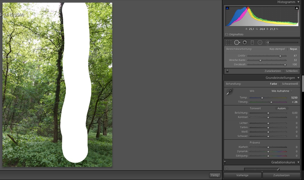Click the Größe slider handle
Image resolution: width=304 pixels, height=180 pixels.
tap(280, 56)
